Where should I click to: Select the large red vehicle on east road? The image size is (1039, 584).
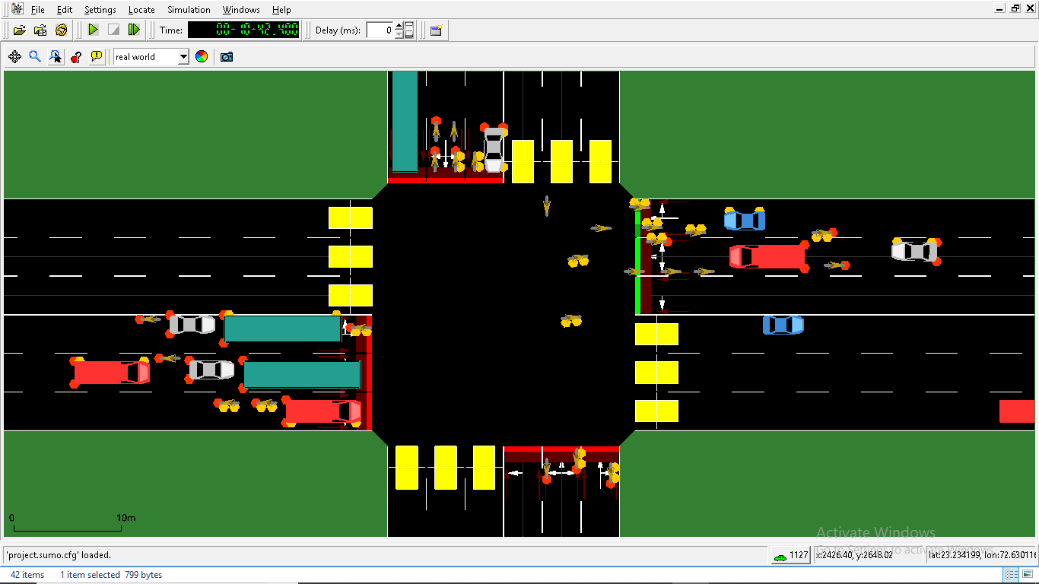tap(767, 256)
